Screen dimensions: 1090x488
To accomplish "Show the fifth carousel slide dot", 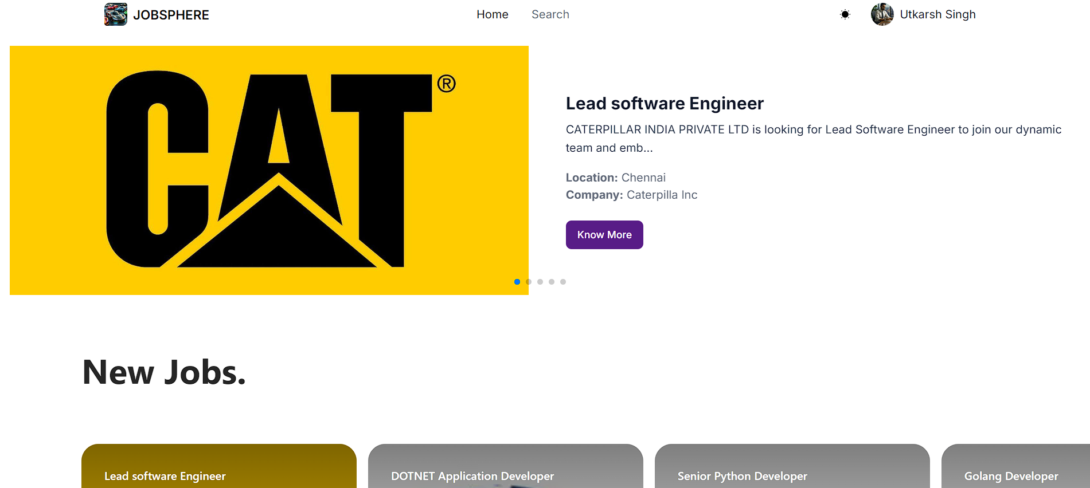I will [x=563, y=282].
